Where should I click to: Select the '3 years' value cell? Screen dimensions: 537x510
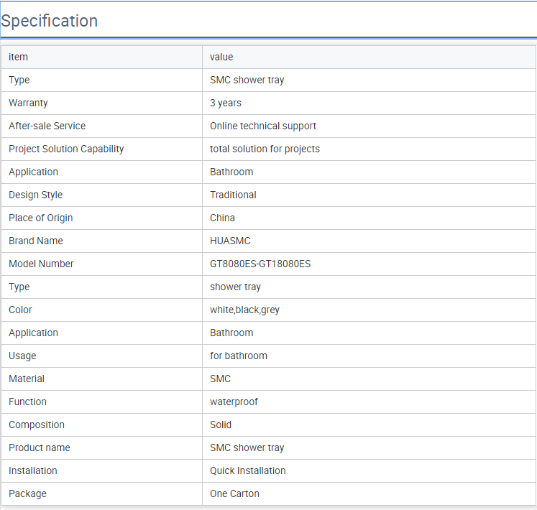tap(369, 103)
